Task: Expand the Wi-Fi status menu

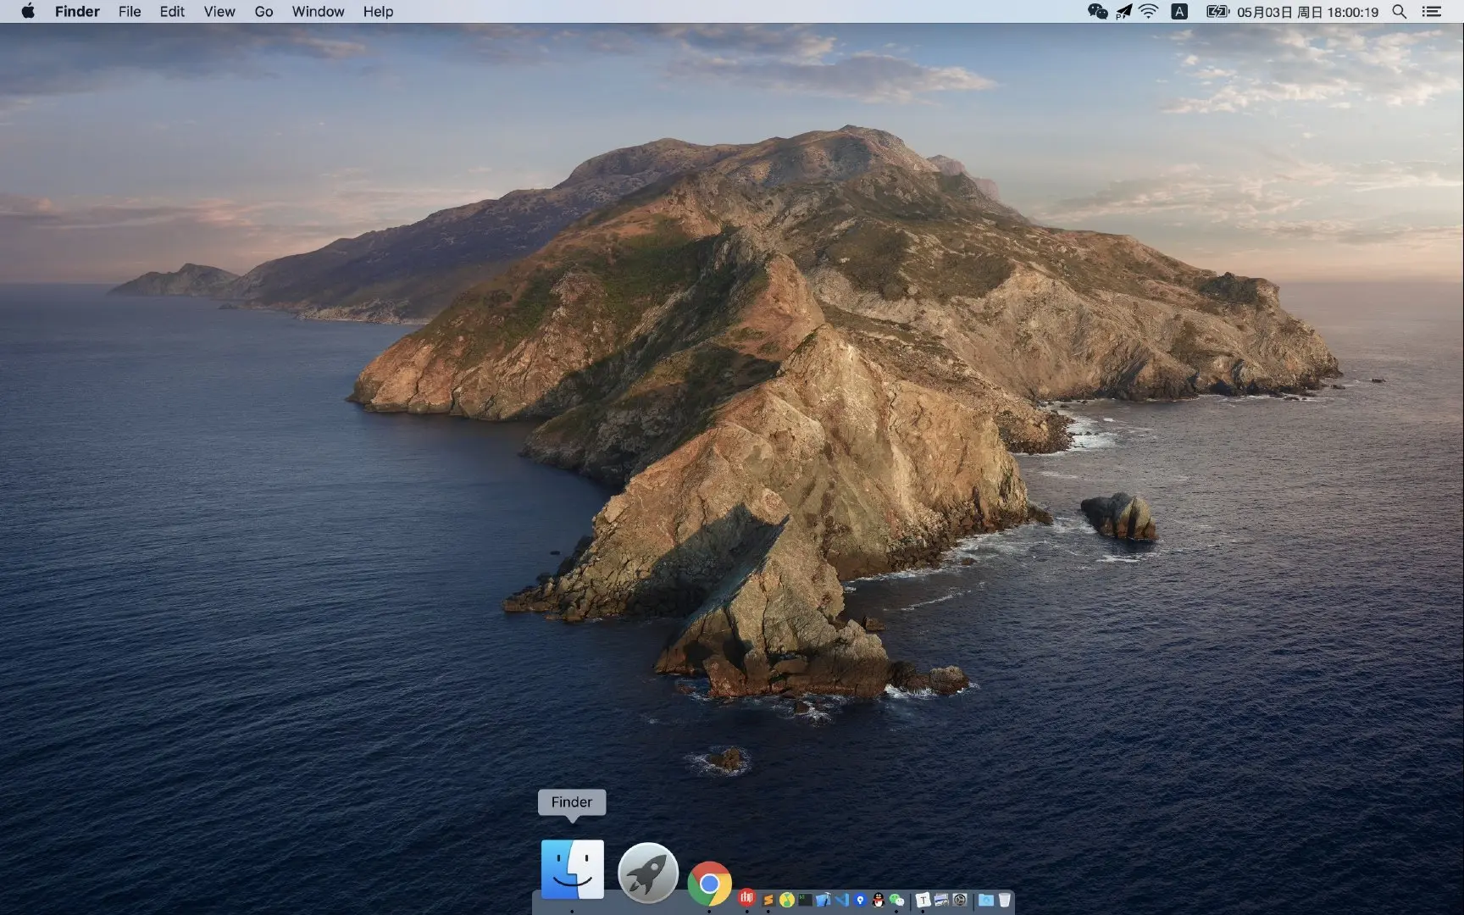Action: [x=1148, y=11]
